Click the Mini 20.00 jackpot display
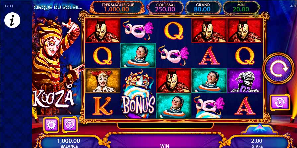297x148 pixels. [241, 7]
